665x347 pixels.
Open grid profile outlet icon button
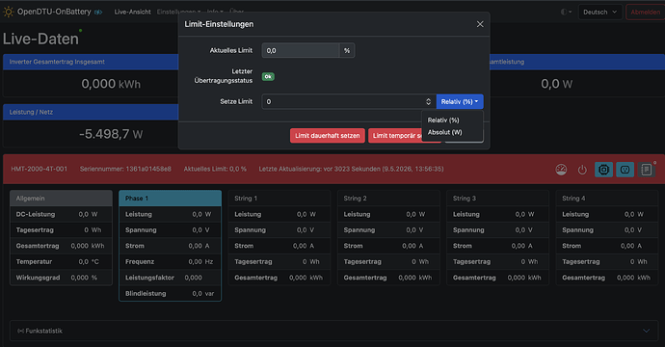click(625, 170)
